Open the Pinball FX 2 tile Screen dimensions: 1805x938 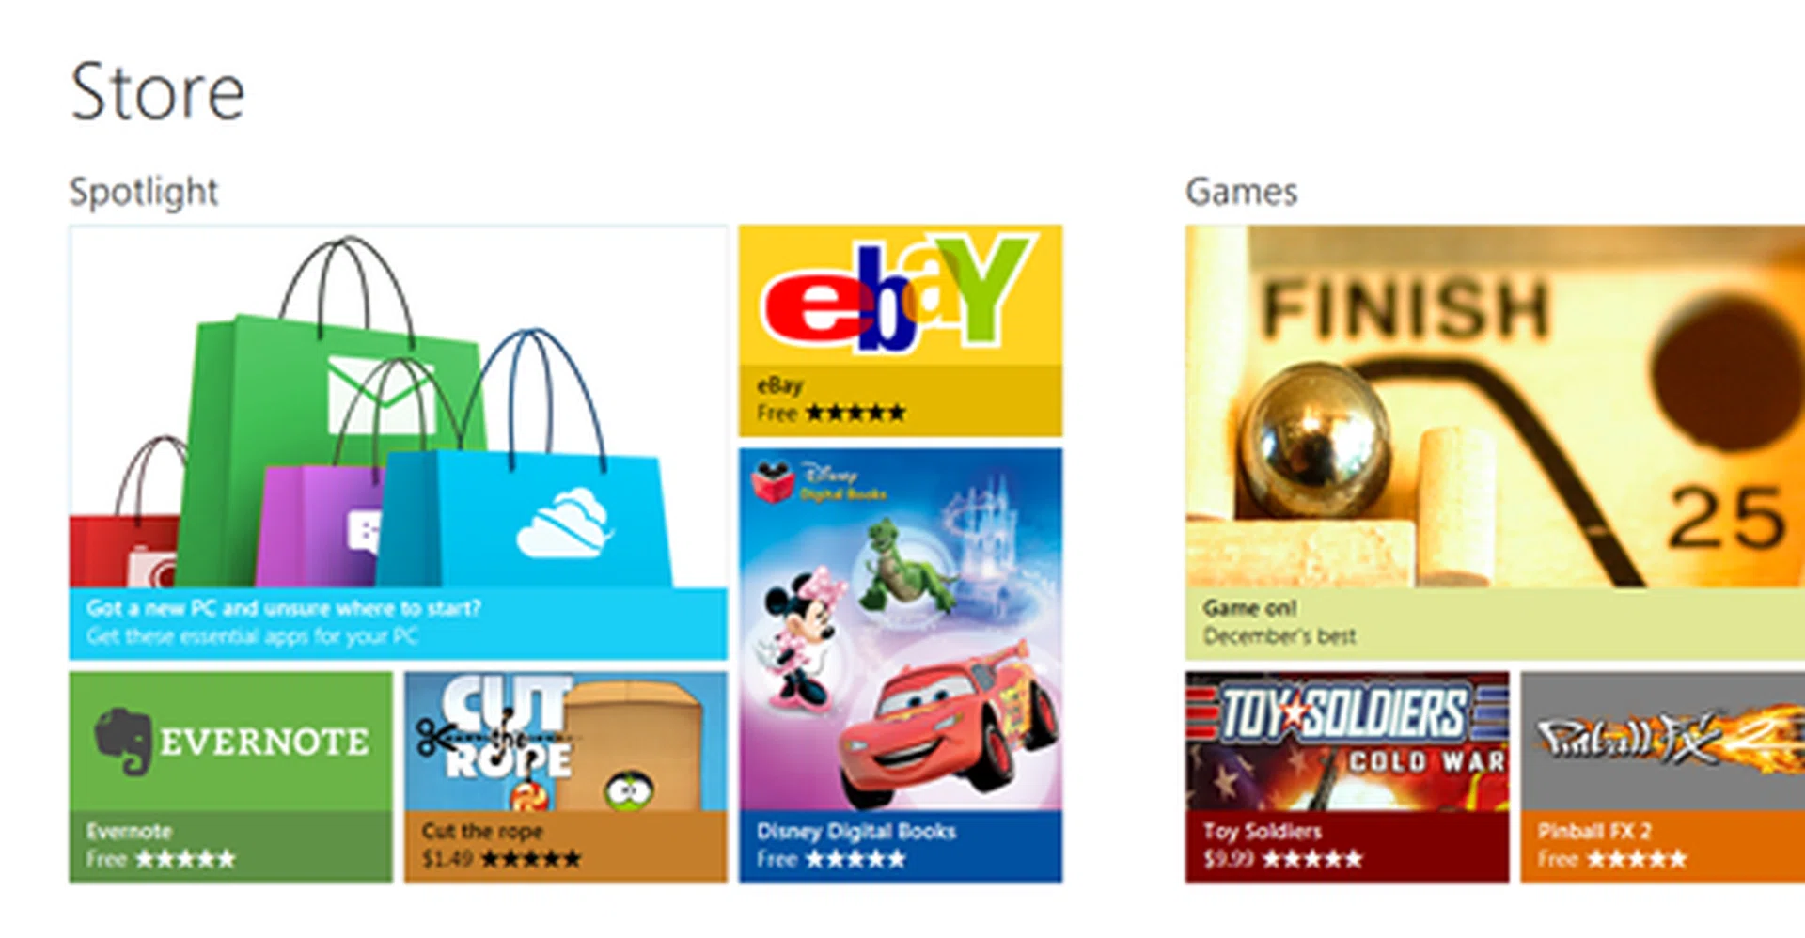(x=1663, y=776)
